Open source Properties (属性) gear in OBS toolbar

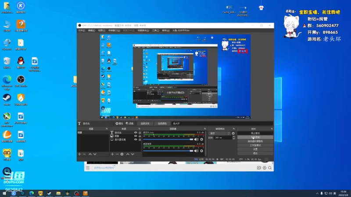pyautogui.click(x=119, y=123)
